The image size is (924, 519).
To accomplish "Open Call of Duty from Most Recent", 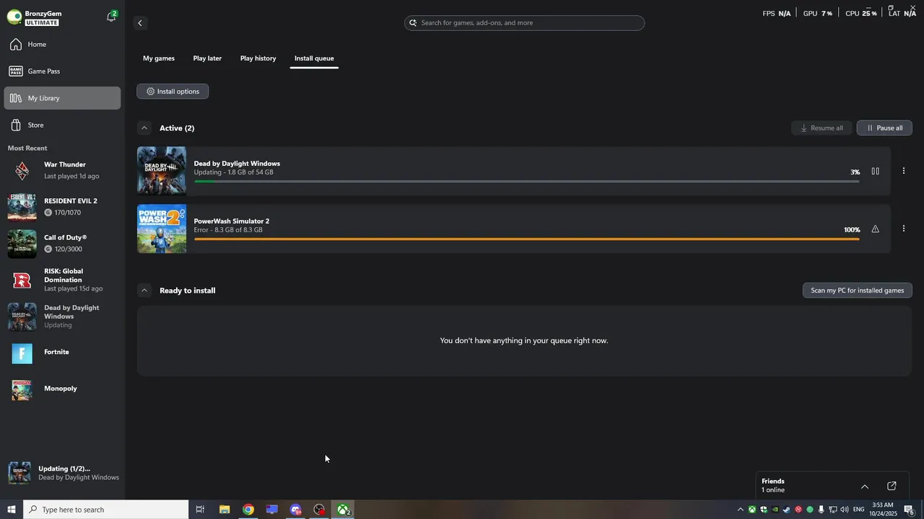I will click(62, 244).
